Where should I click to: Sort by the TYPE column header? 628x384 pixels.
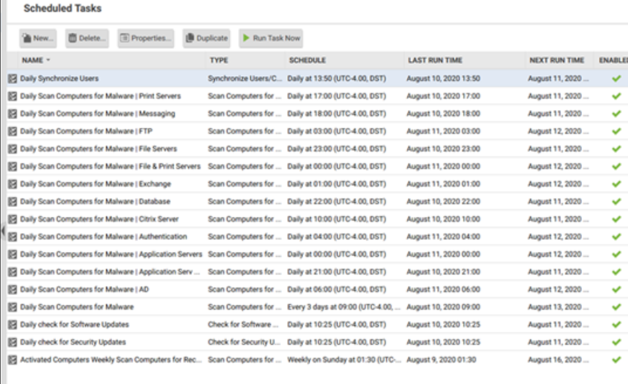tap(219, 60)
